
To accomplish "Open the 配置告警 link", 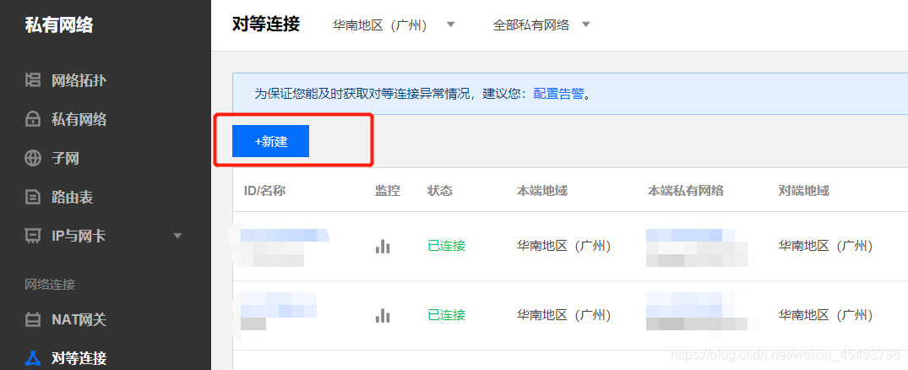I will (x=558, y=94).
